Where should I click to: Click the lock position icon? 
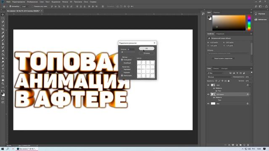[x=222, y=81]
